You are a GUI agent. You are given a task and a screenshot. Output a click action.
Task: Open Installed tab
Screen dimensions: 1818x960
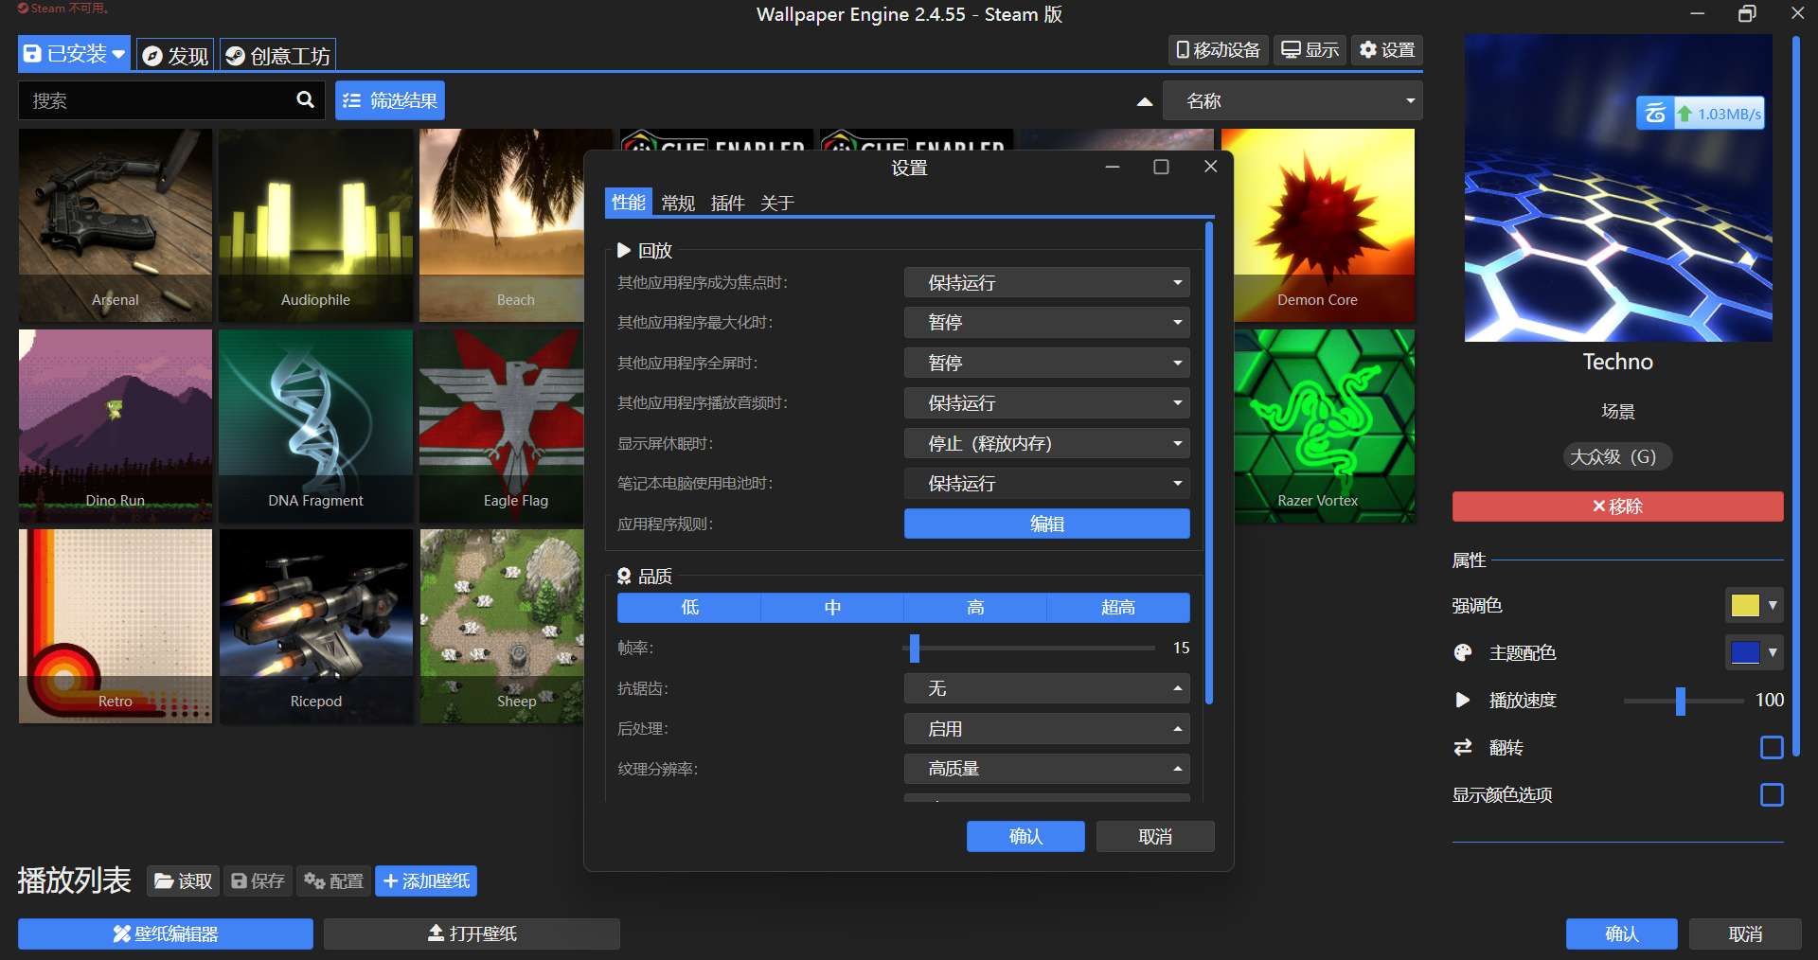click(74, 54)
